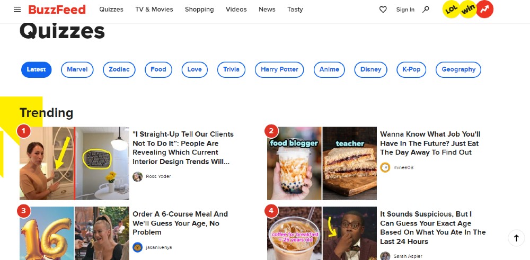530x260 pixels.
Task: Open the future job quiz title
Action: pos(430,143)
